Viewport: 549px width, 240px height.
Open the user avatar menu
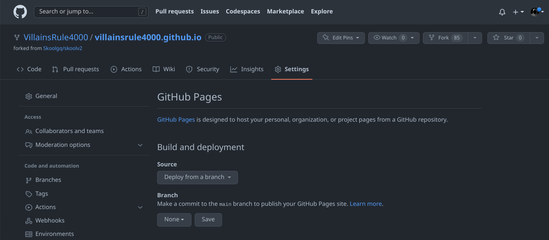[537, 12]
